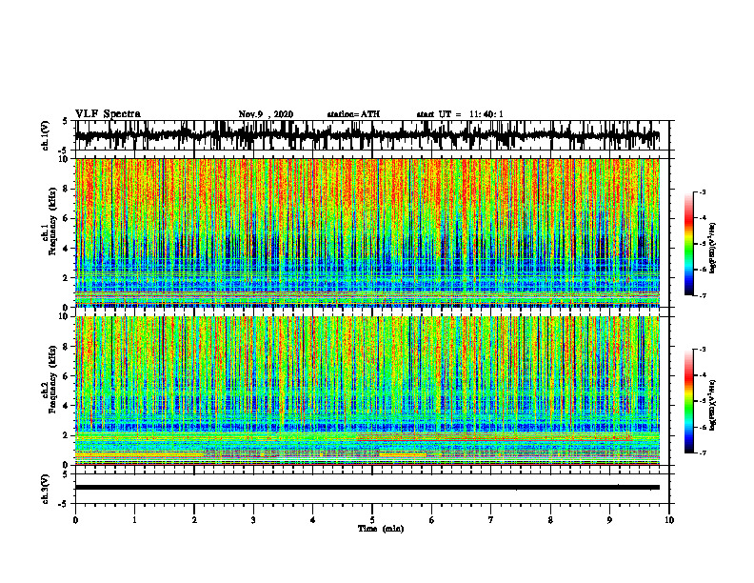Click time axis tick label "0"
Image resolution: width=754 pixels, height=583 pixels.
[75, 520]
